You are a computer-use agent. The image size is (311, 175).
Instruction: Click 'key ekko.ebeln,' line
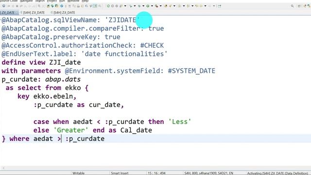coord(47,96)
